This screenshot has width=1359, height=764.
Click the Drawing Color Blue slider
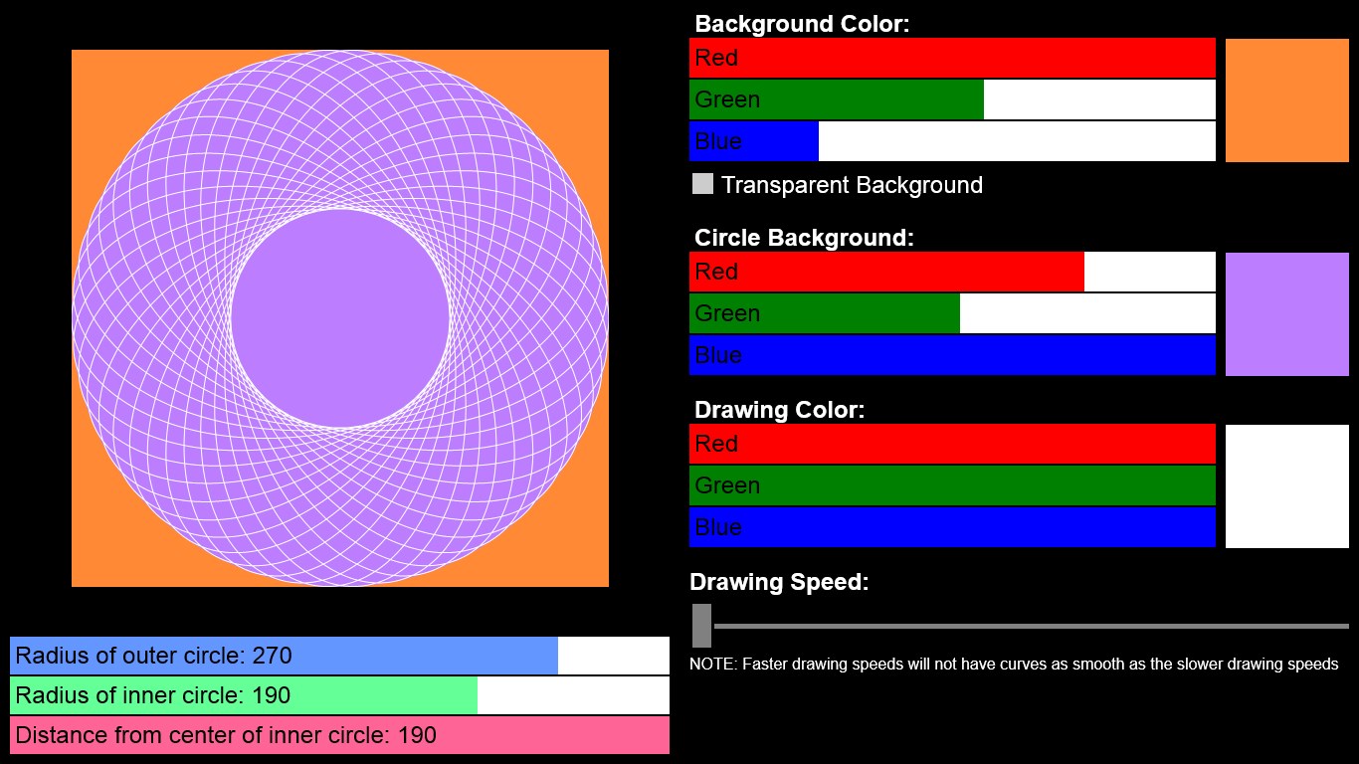pos(951,527)
